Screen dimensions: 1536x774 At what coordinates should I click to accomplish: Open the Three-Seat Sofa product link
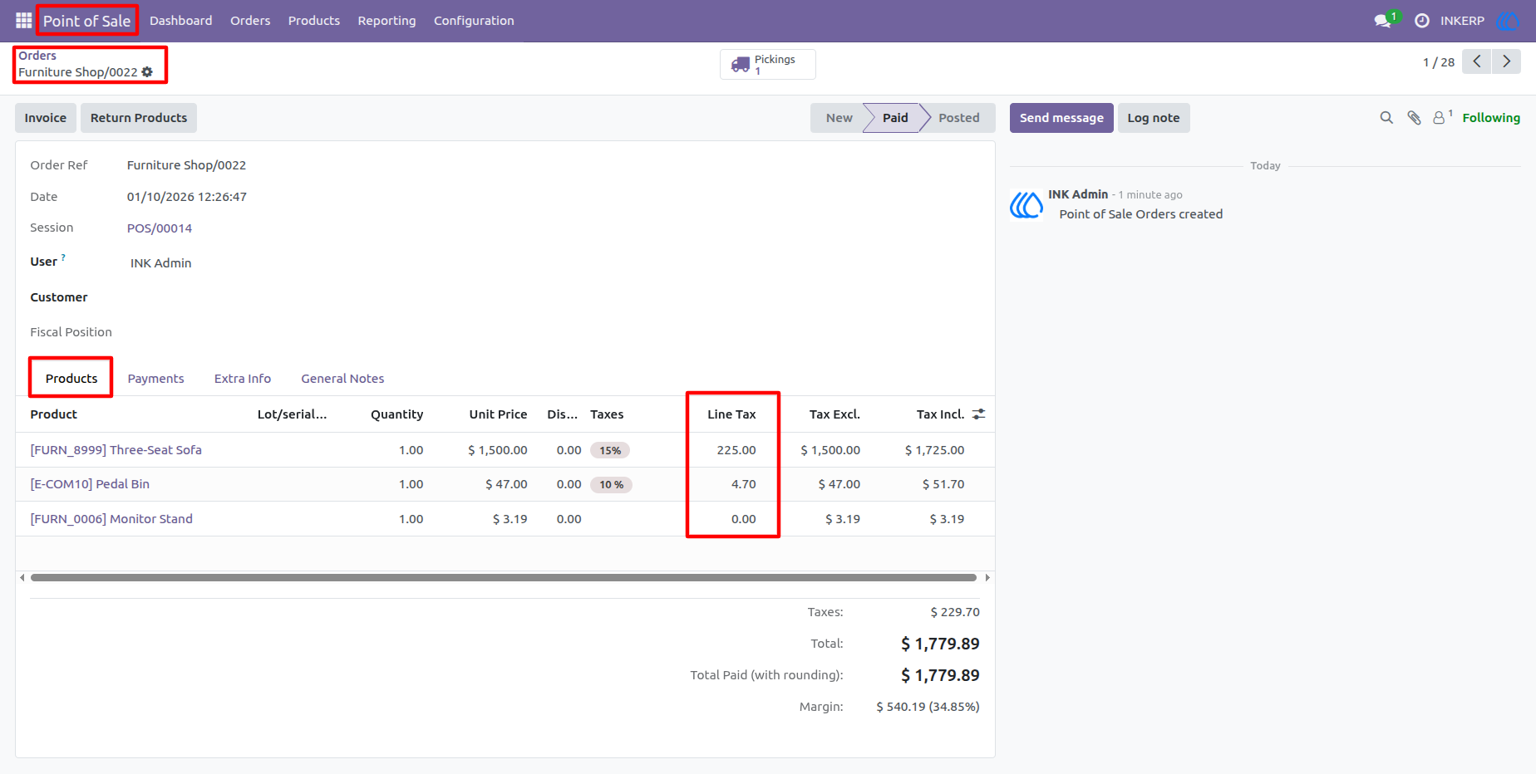coord(116,450)
